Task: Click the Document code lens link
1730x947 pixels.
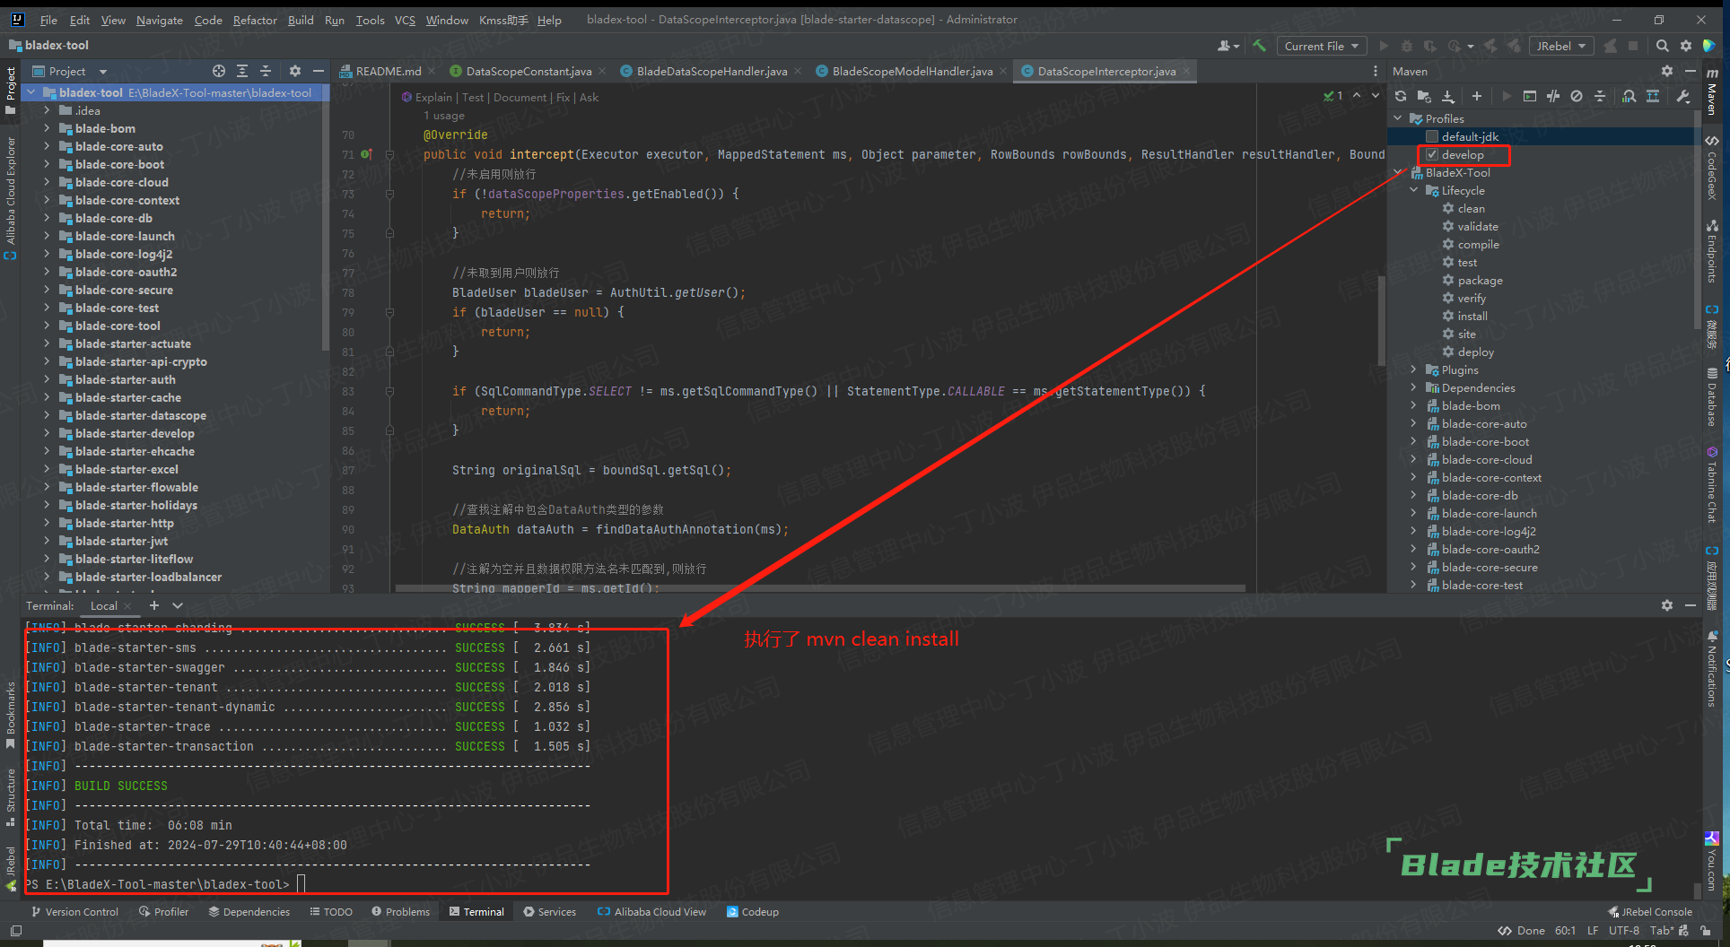Action: point(520,97)
